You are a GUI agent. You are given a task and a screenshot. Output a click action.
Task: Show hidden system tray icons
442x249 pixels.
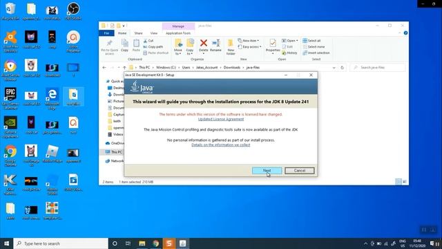[x=365, y=243]
